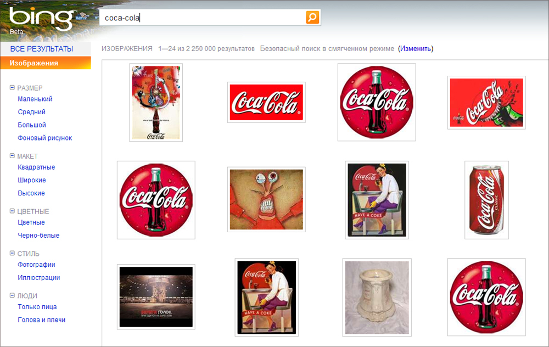Filter by Фоновый рисунок size
This screenshot has height=347, width=549.
coord(45,138)
